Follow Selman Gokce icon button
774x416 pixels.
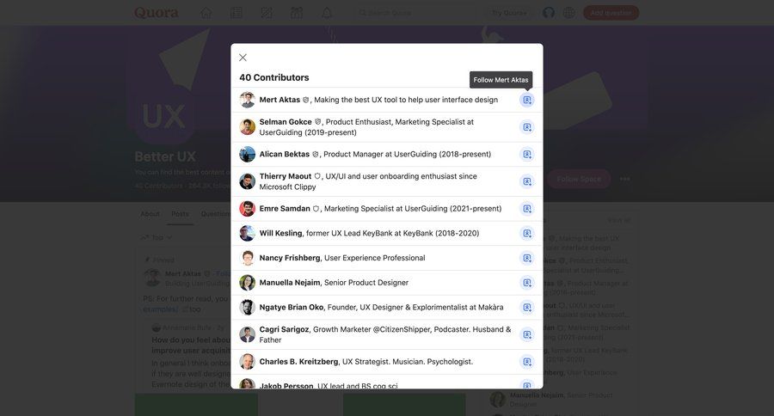527,127
